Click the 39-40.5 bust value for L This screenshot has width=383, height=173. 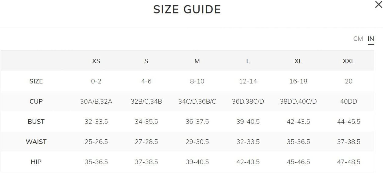point(248,122)
